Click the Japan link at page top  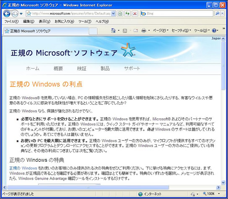click(216, 38)
